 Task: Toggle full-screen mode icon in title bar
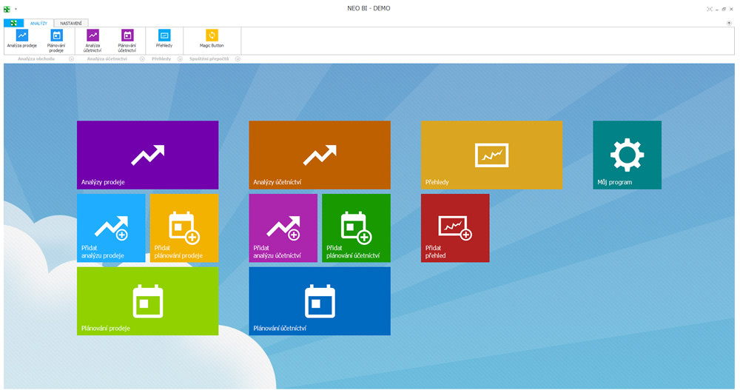[710, 9]
